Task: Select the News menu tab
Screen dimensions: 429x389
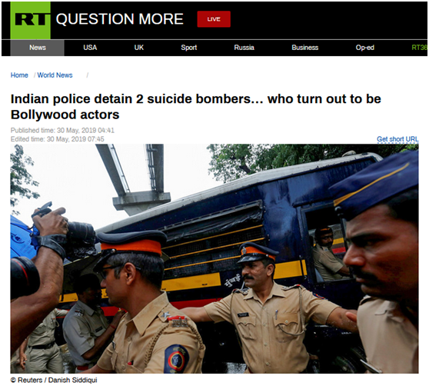Action: [x=38, y=48]
